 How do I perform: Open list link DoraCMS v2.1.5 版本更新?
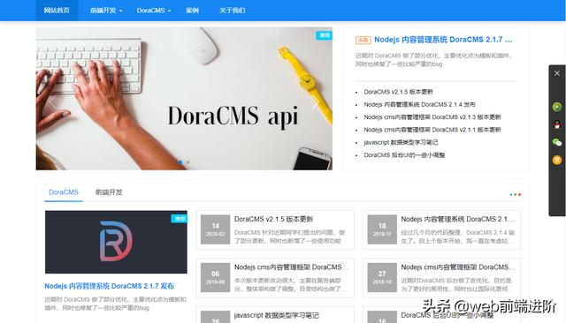(398, 92)
